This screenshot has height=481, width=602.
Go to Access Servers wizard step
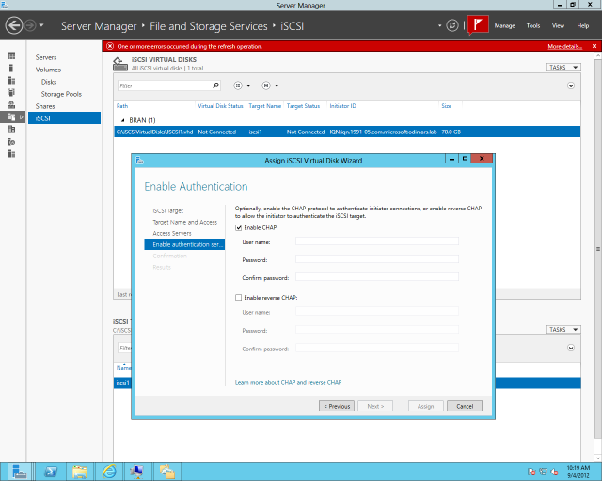[172, 233]
